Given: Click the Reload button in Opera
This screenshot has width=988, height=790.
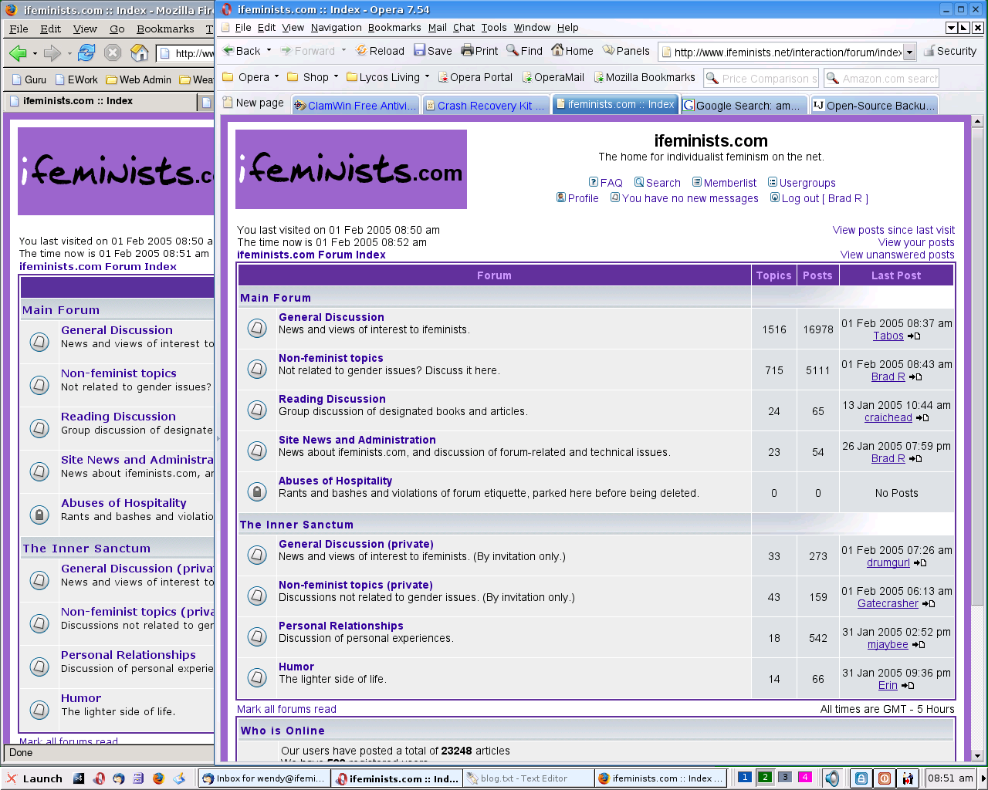Looking at the screenshot, I should click(x=380, y=51).
